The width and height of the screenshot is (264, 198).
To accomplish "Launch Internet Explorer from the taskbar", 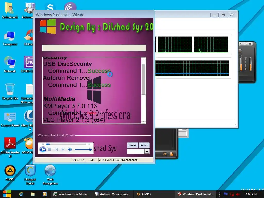I will [x=21, y=194].
